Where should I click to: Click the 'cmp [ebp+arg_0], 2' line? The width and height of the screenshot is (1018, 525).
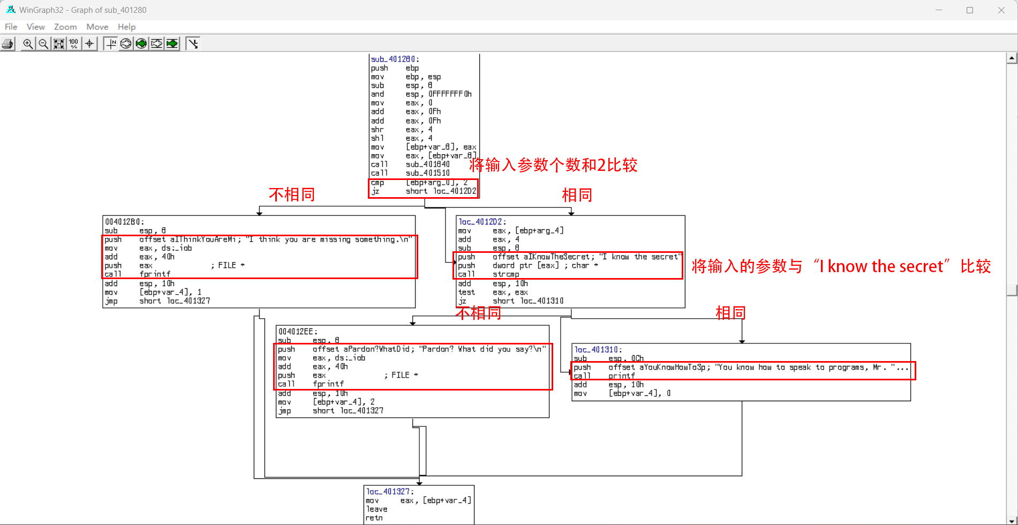[x=419, y=183]
